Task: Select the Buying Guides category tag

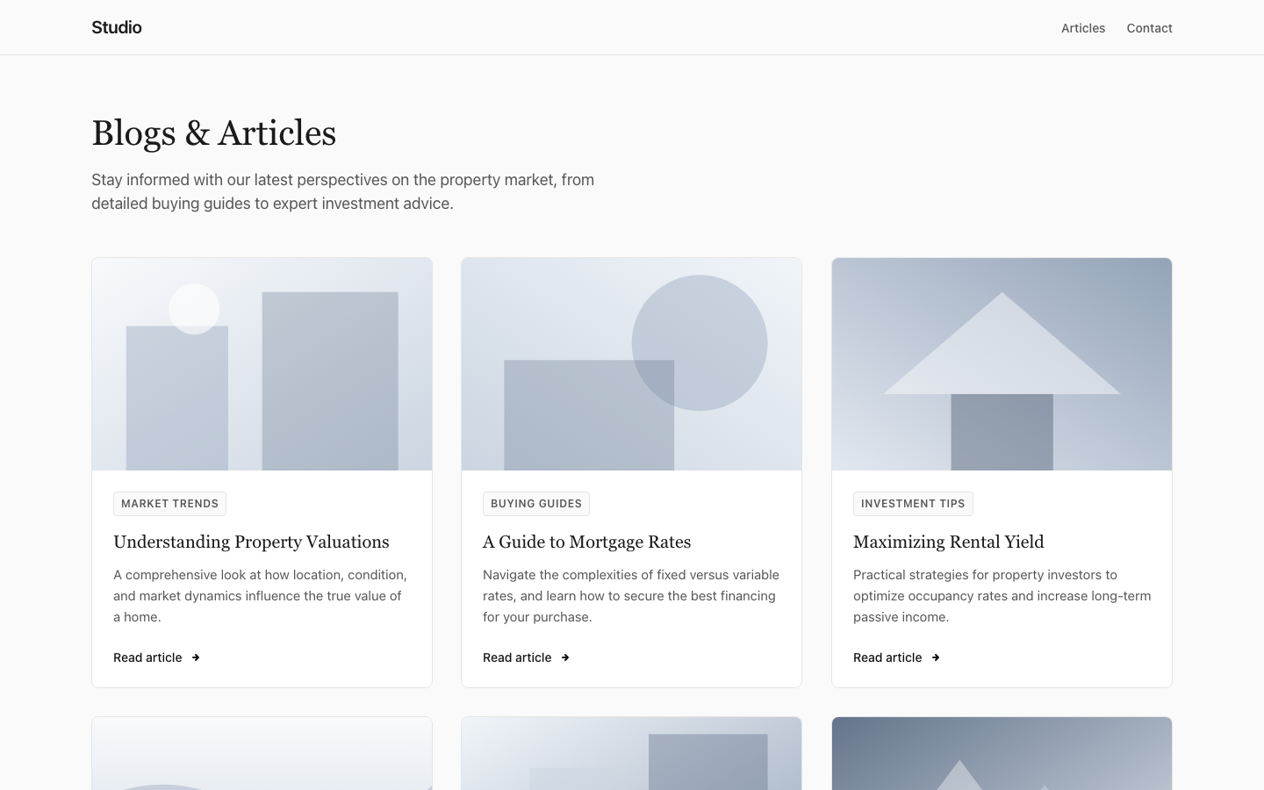Action: point(536,504)
